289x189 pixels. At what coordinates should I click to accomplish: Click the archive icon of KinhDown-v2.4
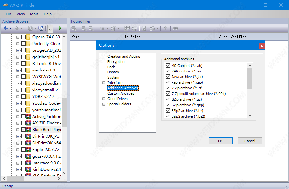[x=28, y=169]
